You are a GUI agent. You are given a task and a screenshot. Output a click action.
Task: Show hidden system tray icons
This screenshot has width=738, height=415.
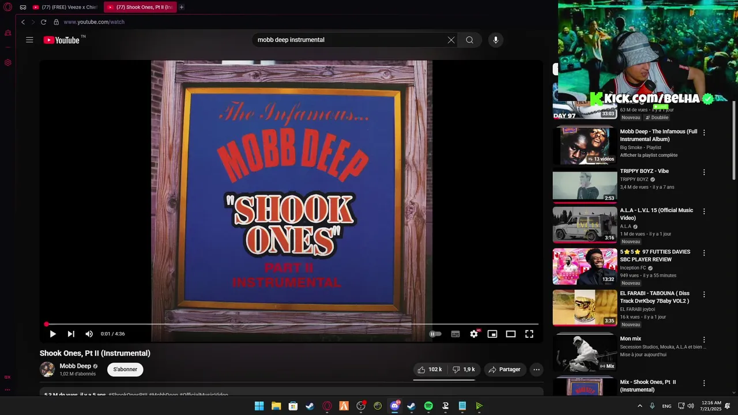click(x=639, y=406)
